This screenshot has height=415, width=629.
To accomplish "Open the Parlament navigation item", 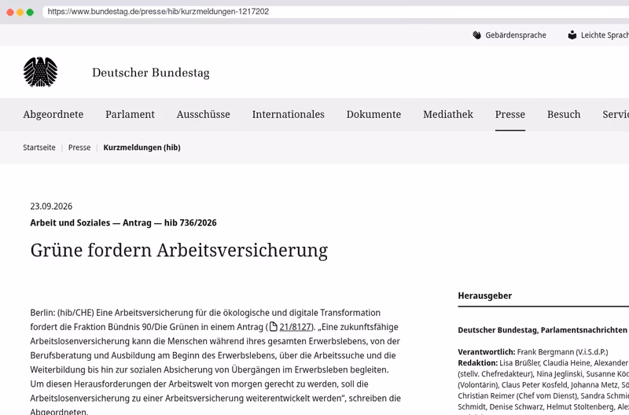I will (x=130, y=114).
